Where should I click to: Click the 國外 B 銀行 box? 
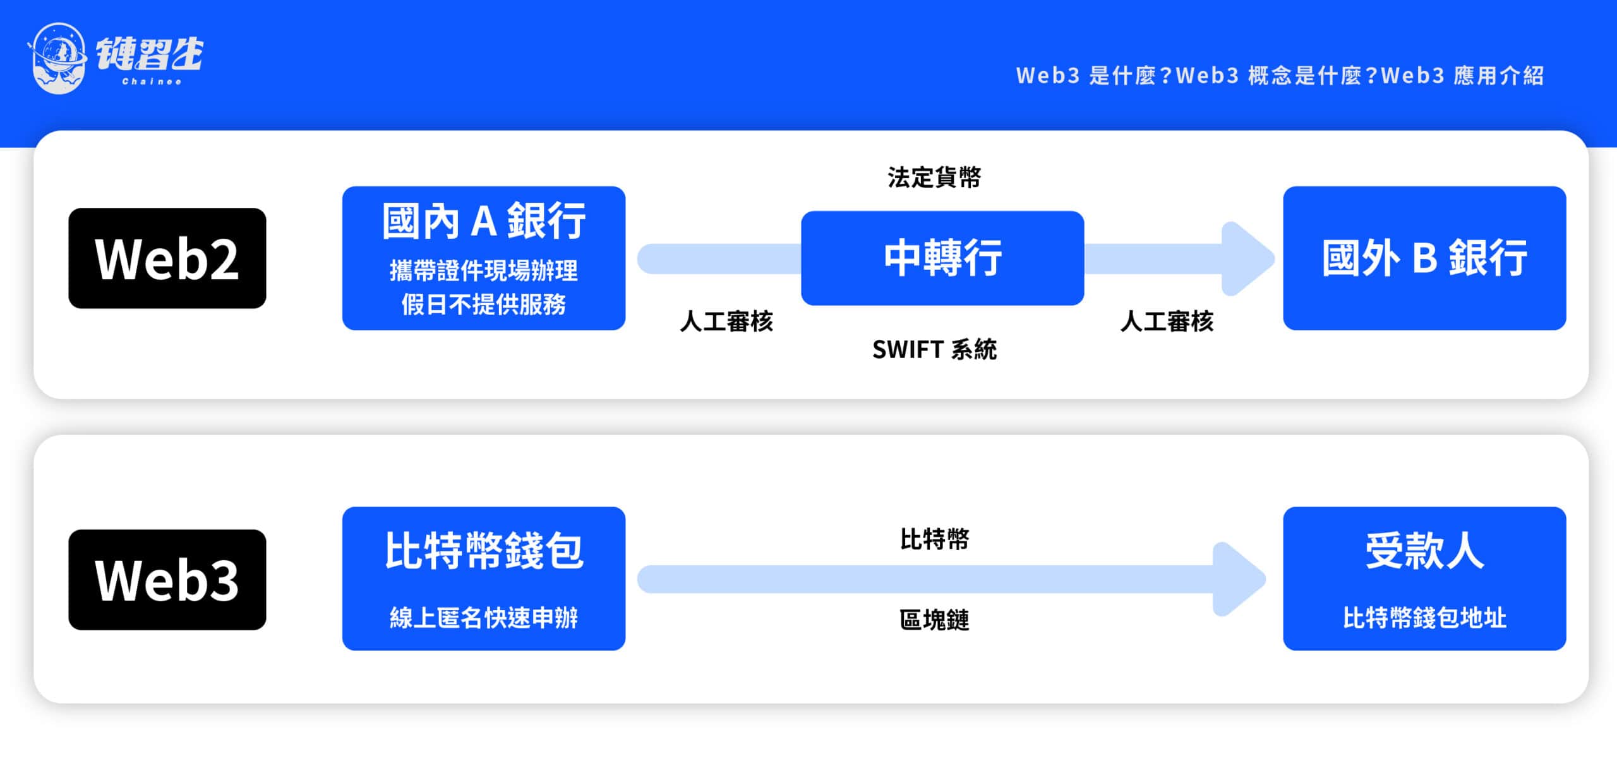point(1424,258)
